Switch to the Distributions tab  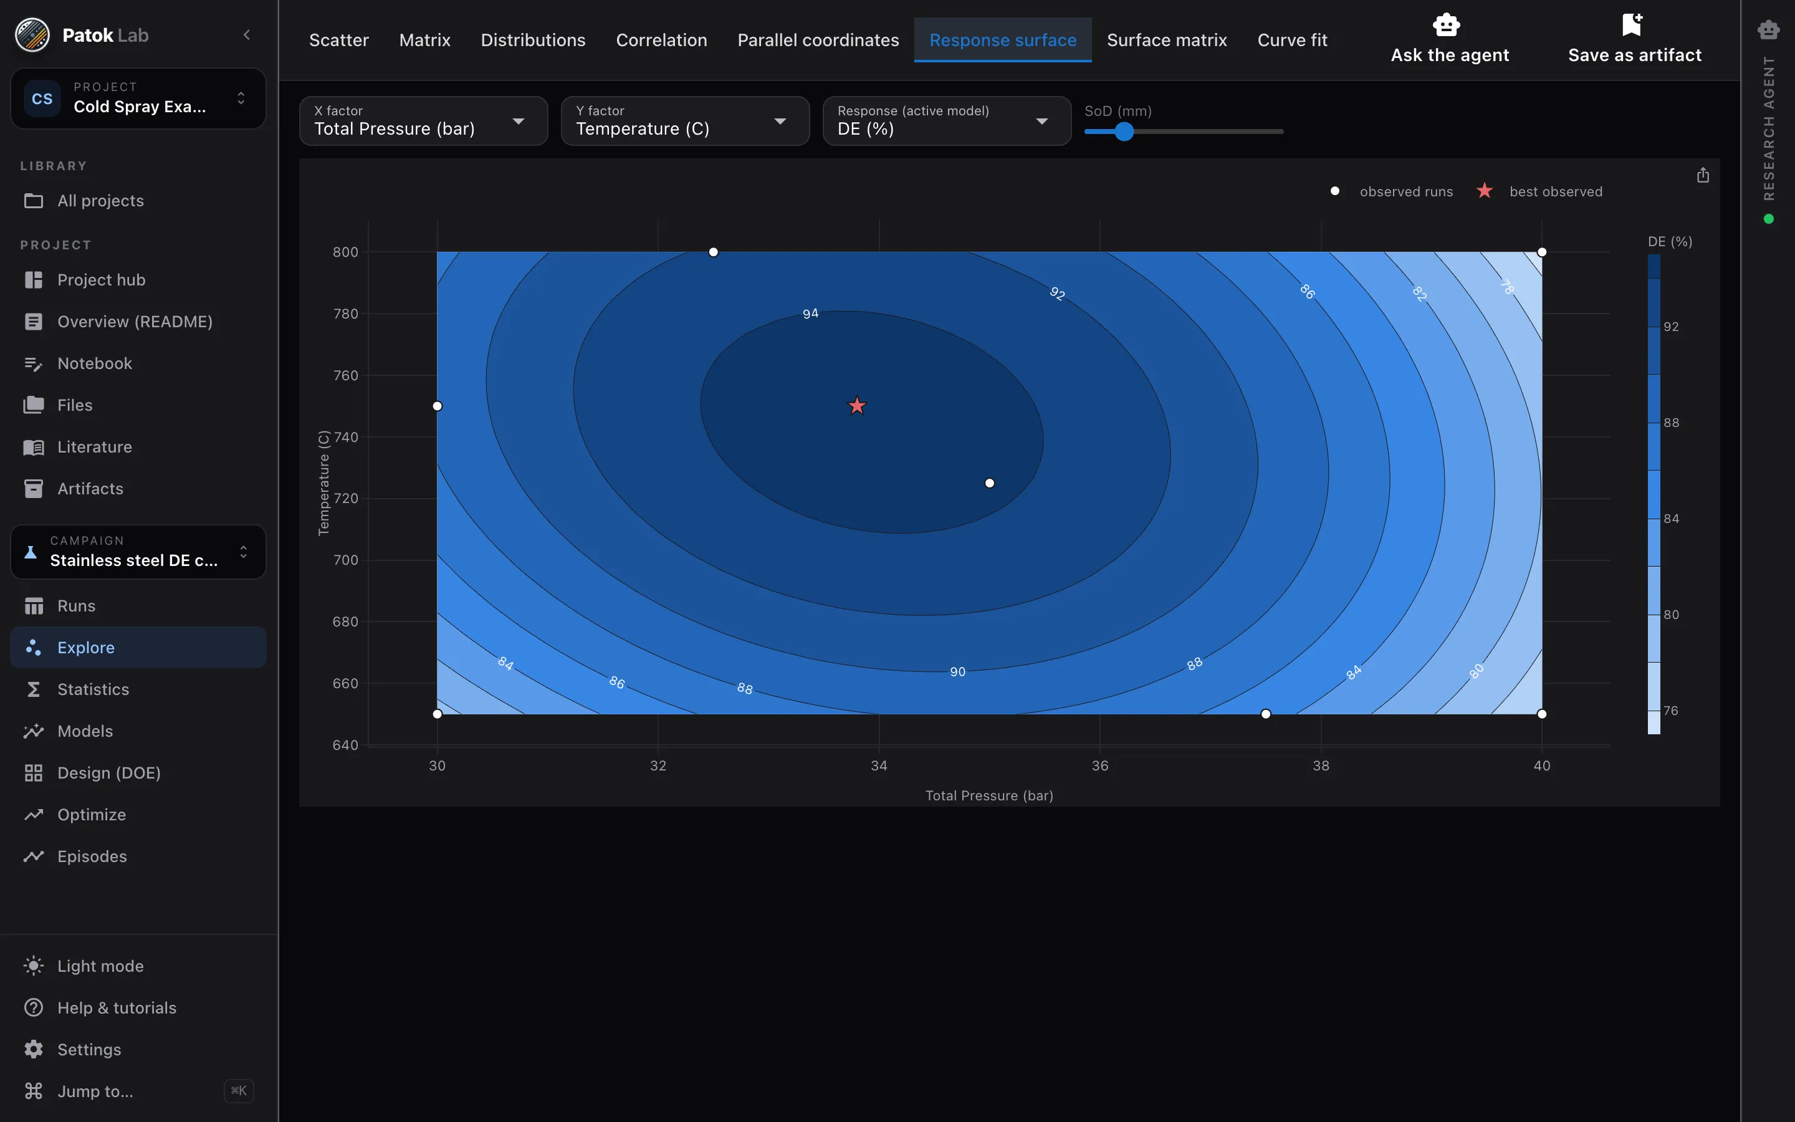(x=534, y=40)
